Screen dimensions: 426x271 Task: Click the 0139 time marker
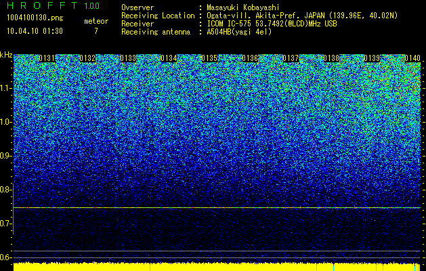pos(372,58)
